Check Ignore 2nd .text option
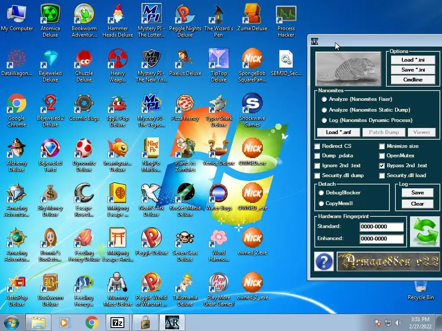 [x=317, y=166]
